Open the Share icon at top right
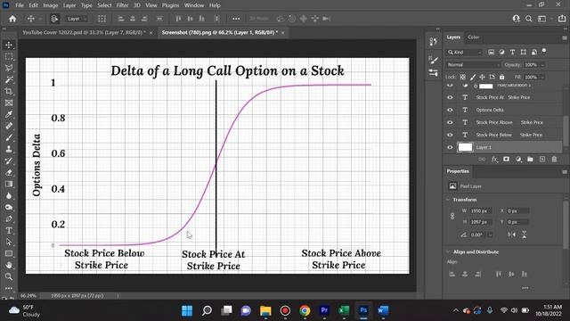The height and width of the screenshot is (321, 570). coord(562,19)
